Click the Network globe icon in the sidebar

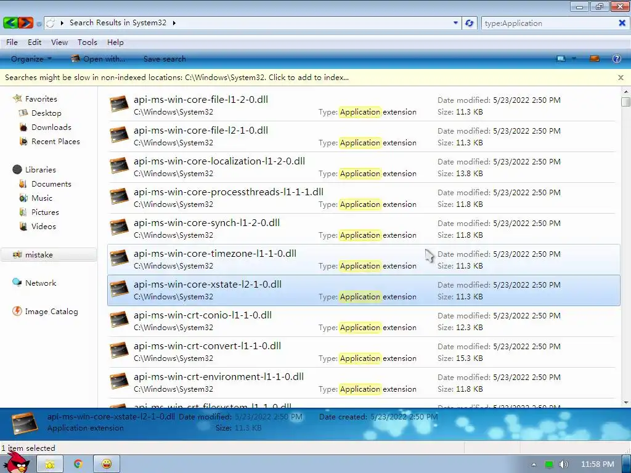tap(17, 282)
